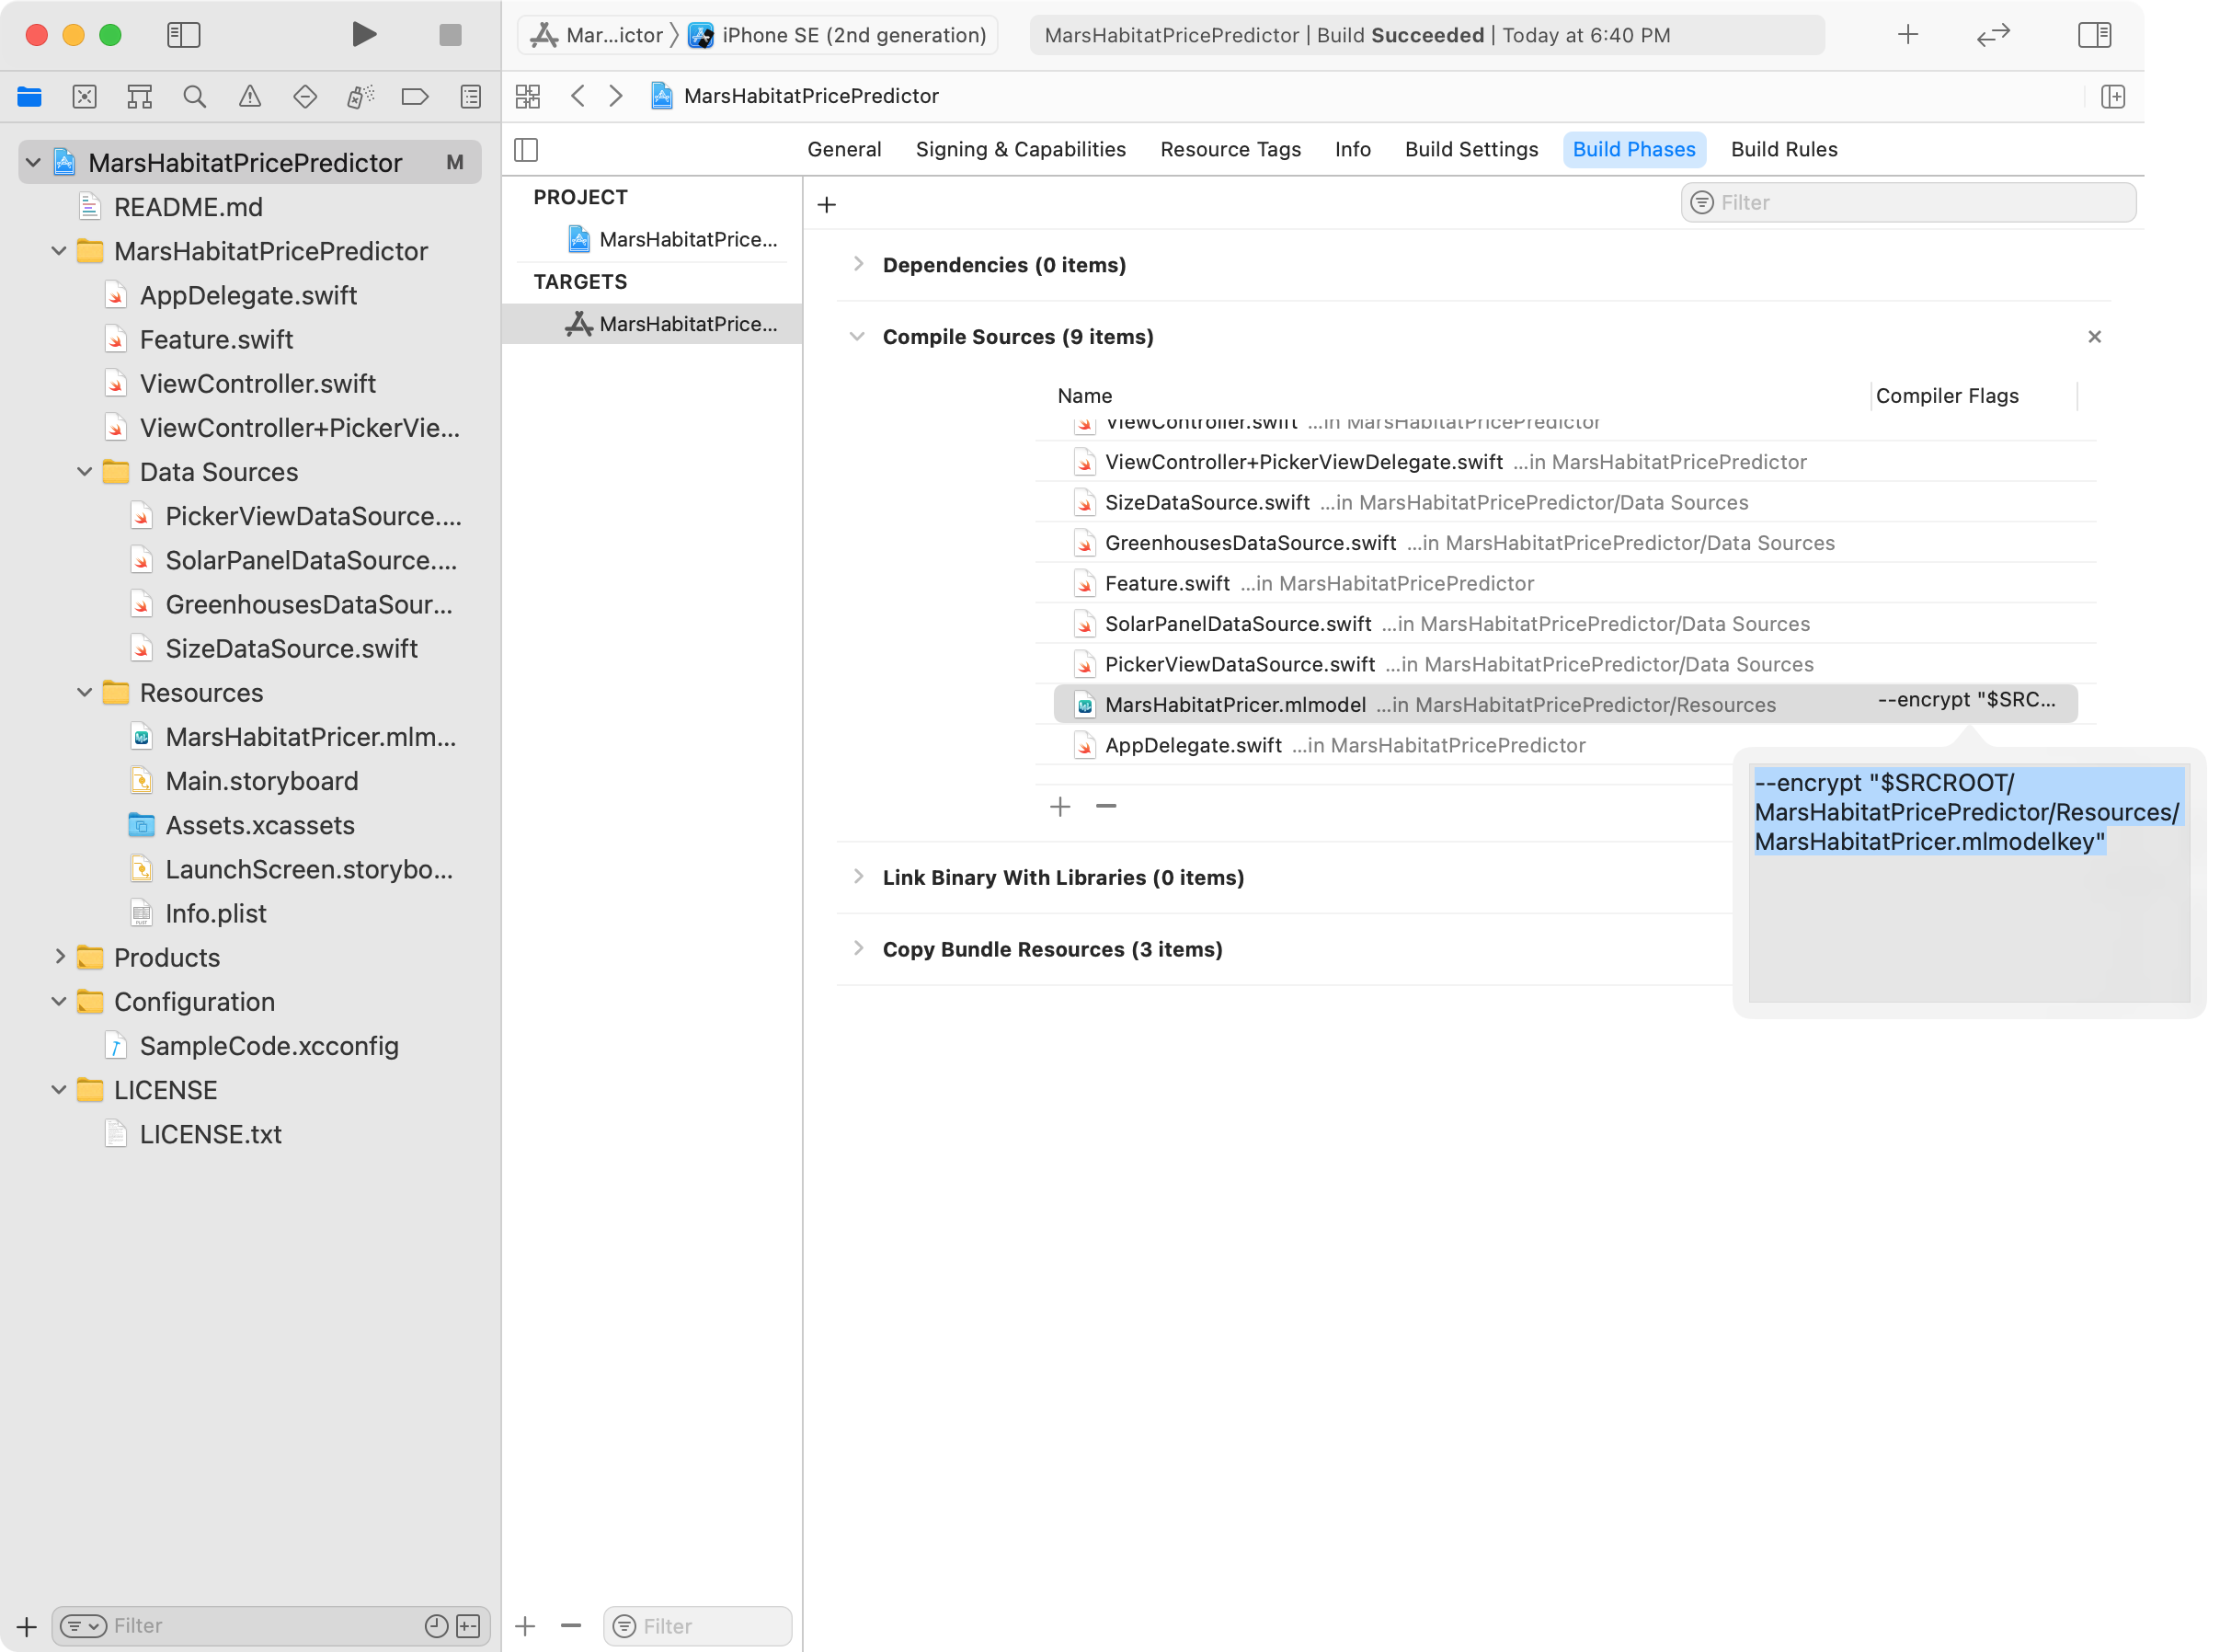2231x1652 pixels.
Task: Open the Source Control navigator icon
Action: (85, 97)
